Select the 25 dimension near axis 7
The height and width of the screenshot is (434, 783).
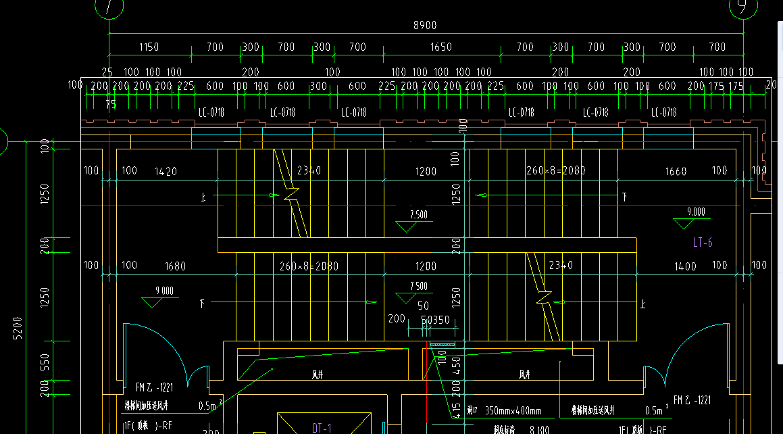coord(107,72)
